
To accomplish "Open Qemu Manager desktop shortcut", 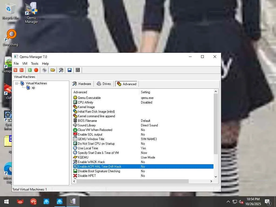I will 31,13.
